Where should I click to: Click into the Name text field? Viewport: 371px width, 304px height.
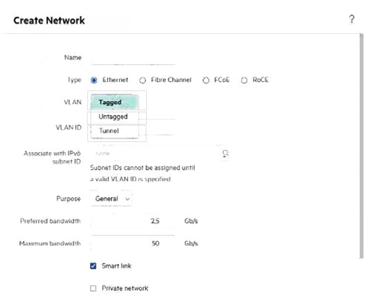[132, 57]
